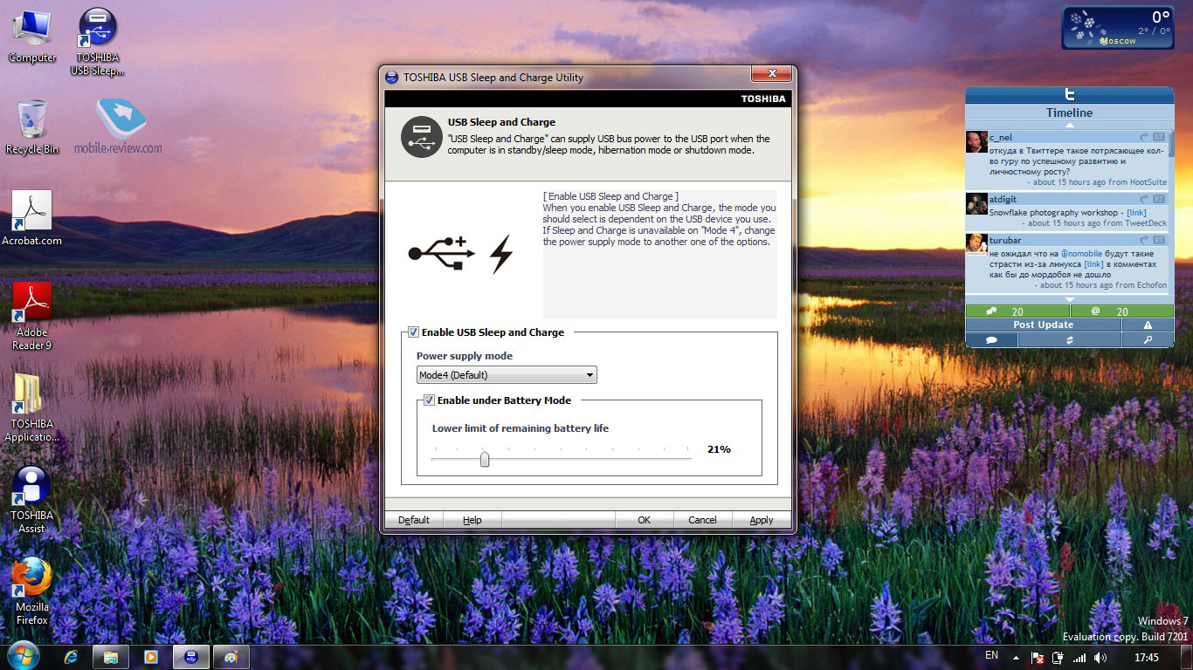Click the reply arrow on turubar's tweet
This screenshot has width=1193, height=670.
(x=1144, y=240)
